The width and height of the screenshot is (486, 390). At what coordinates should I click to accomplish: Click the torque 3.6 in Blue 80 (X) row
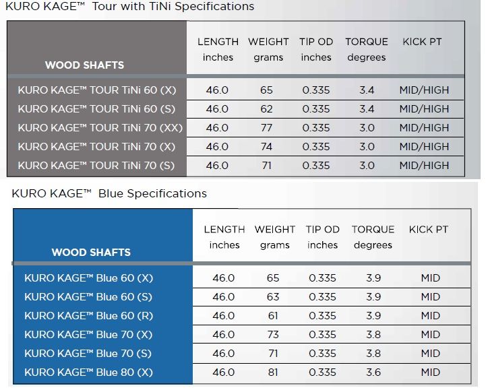pyautogui.click(x=373, y=372)
